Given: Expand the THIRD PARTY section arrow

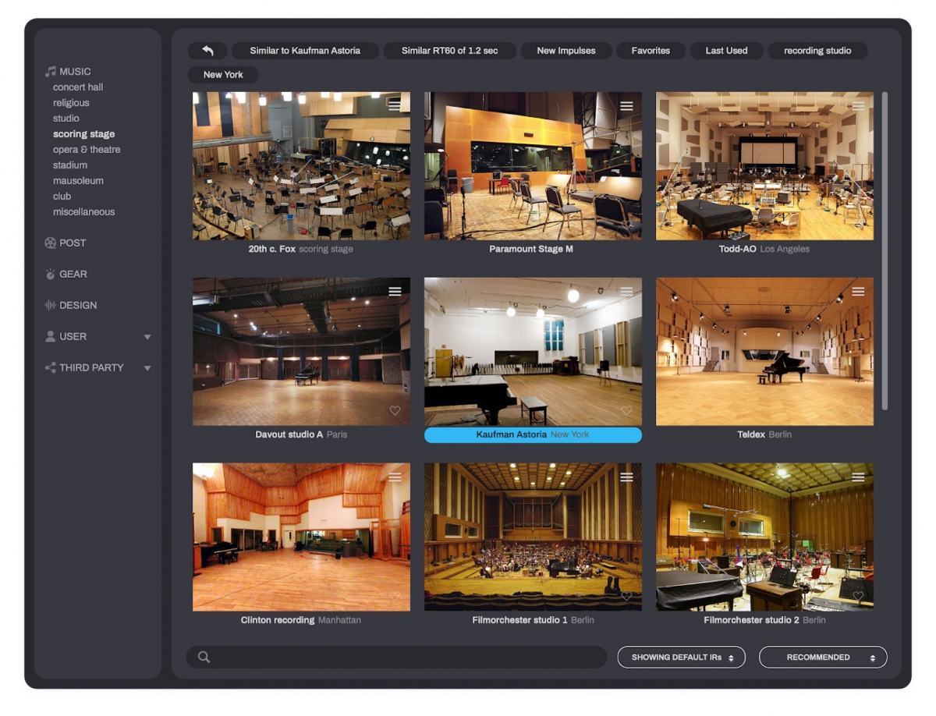Looking at the screenshot, I should (147, 368).
